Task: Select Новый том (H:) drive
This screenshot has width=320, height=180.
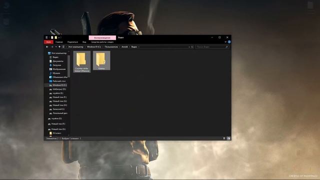Action: (x=58, y=105)
